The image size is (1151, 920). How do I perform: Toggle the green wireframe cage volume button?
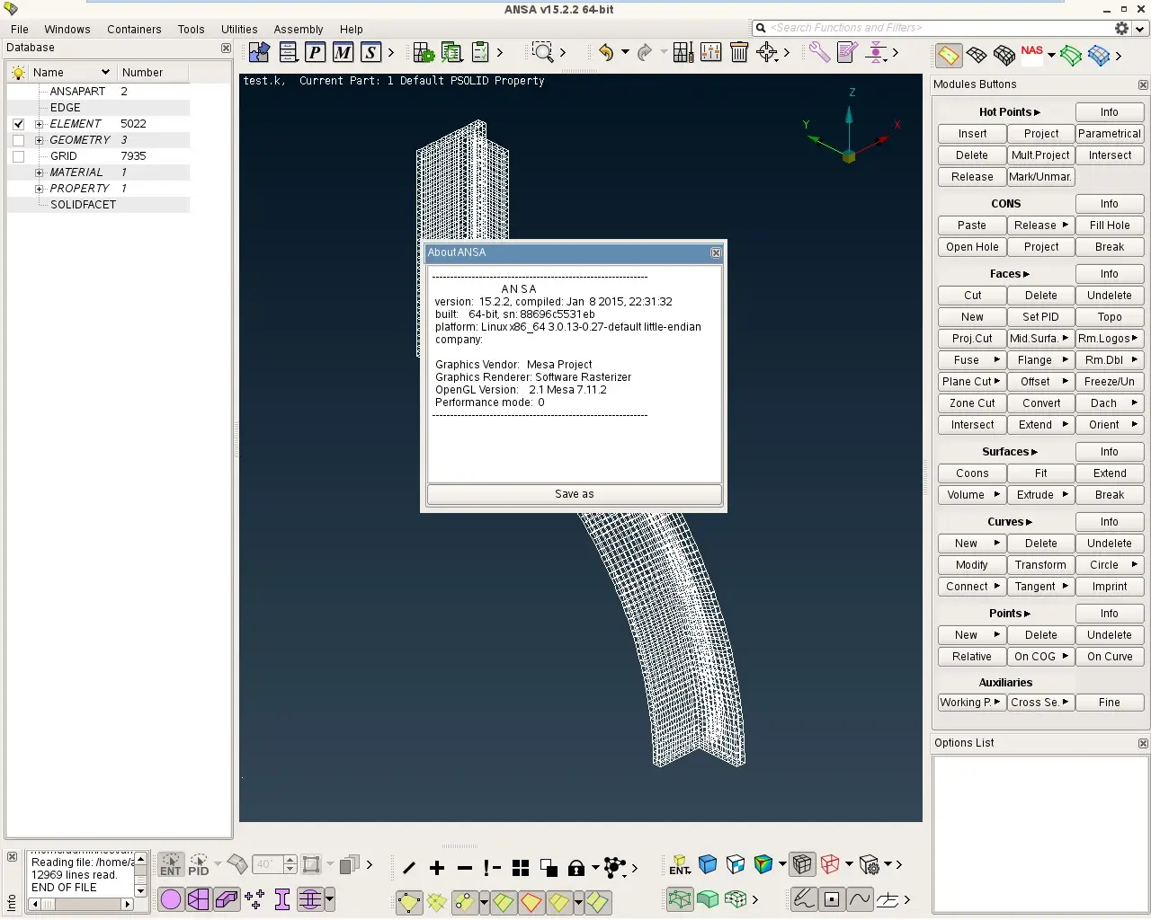click(680, 898)
